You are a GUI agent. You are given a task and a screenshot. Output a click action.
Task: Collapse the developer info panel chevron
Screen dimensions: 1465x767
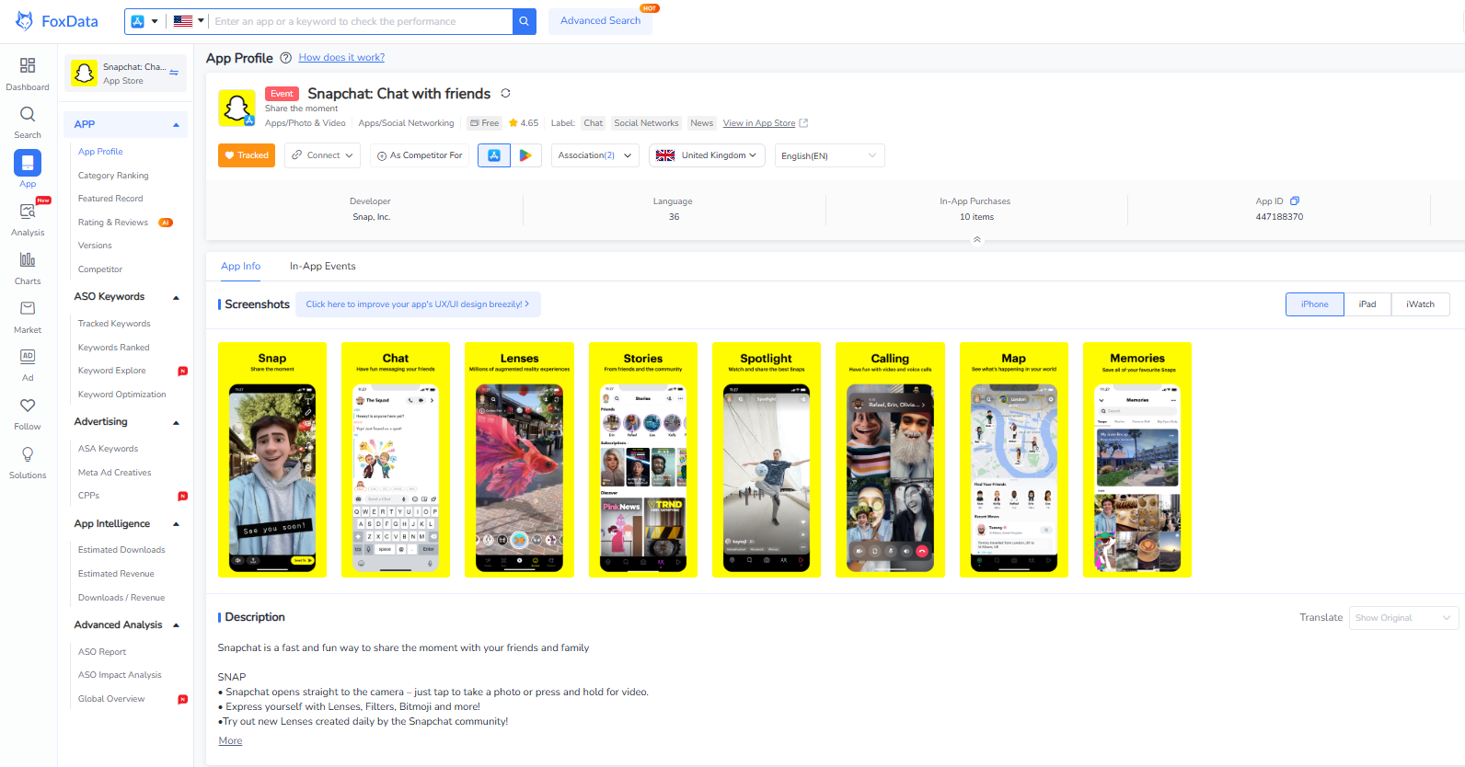(x=977, y=240)
